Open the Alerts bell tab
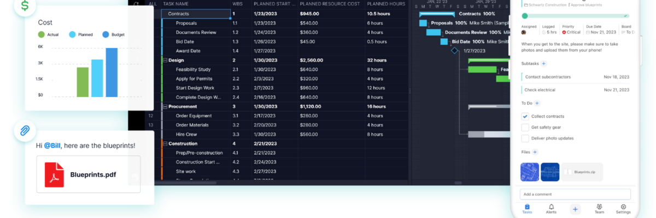The image size is (656, 218). (551, 209)
